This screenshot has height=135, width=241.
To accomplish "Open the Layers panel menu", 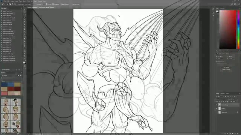I will pos(240,93).
